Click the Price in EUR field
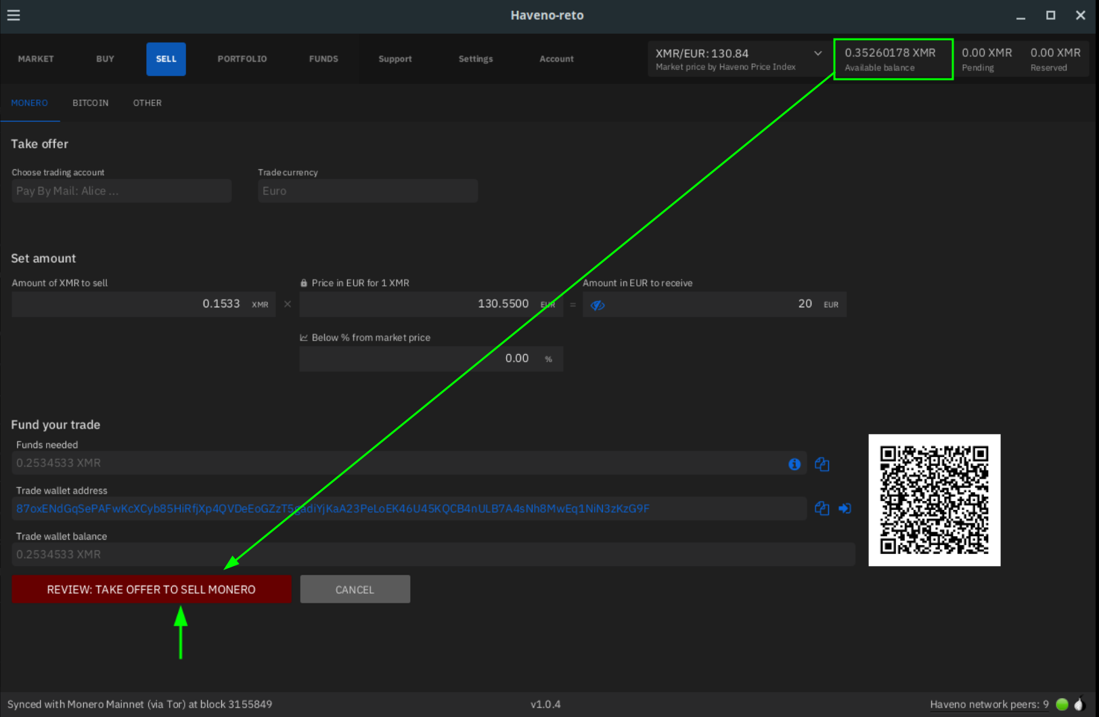 (431, 304)
